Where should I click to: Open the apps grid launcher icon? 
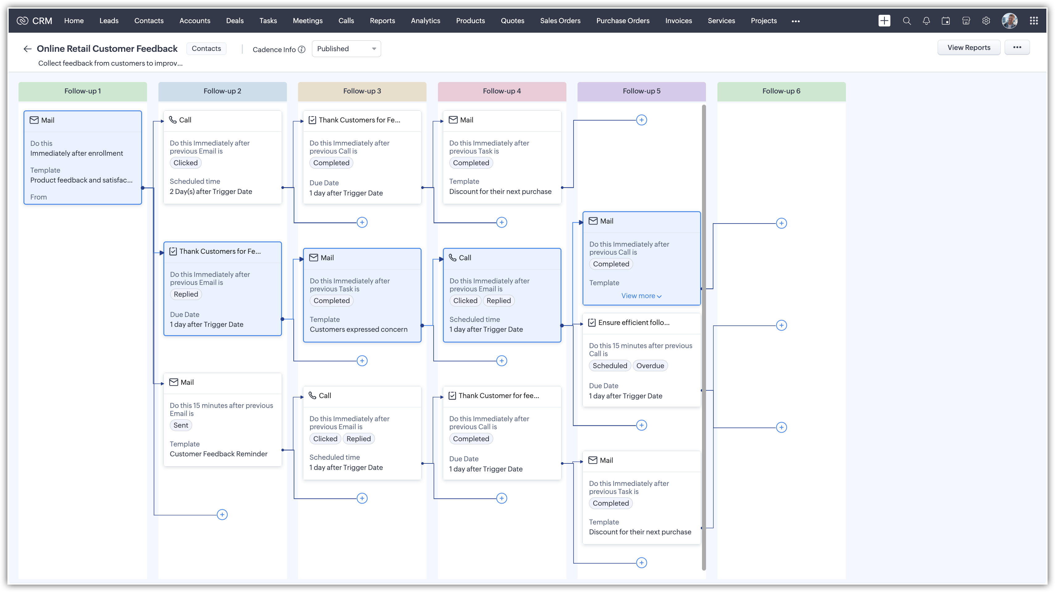point(1033,21)
